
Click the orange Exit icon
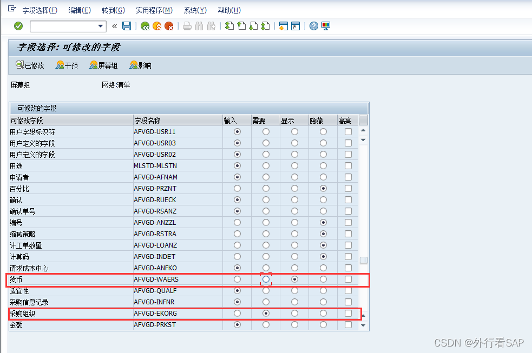click(x=157, y=26)
